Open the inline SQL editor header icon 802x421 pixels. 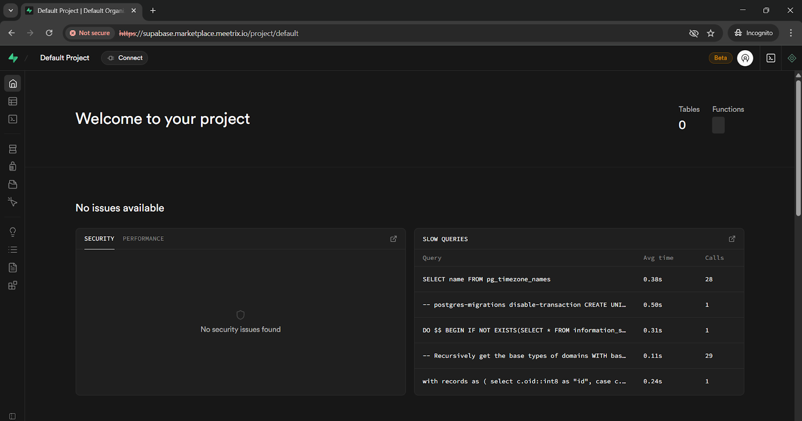pos(771,58)
